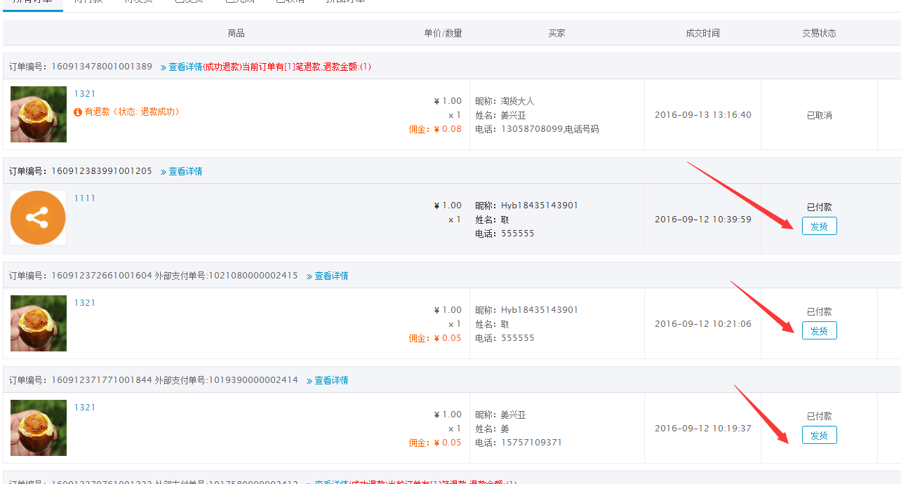Open product link 1111

85,199
